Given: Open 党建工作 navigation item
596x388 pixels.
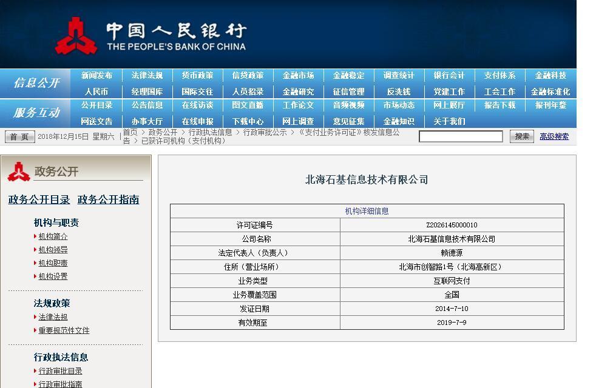Looking at the screenshot, I should pos(449,92).
